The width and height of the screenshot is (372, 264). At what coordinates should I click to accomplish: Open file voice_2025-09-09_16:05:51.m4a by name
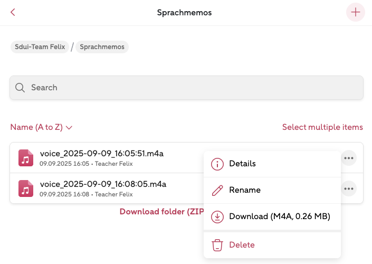pos(101,154)
